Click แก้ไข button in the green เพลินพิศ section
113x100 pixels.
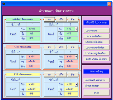pos(61,19)
